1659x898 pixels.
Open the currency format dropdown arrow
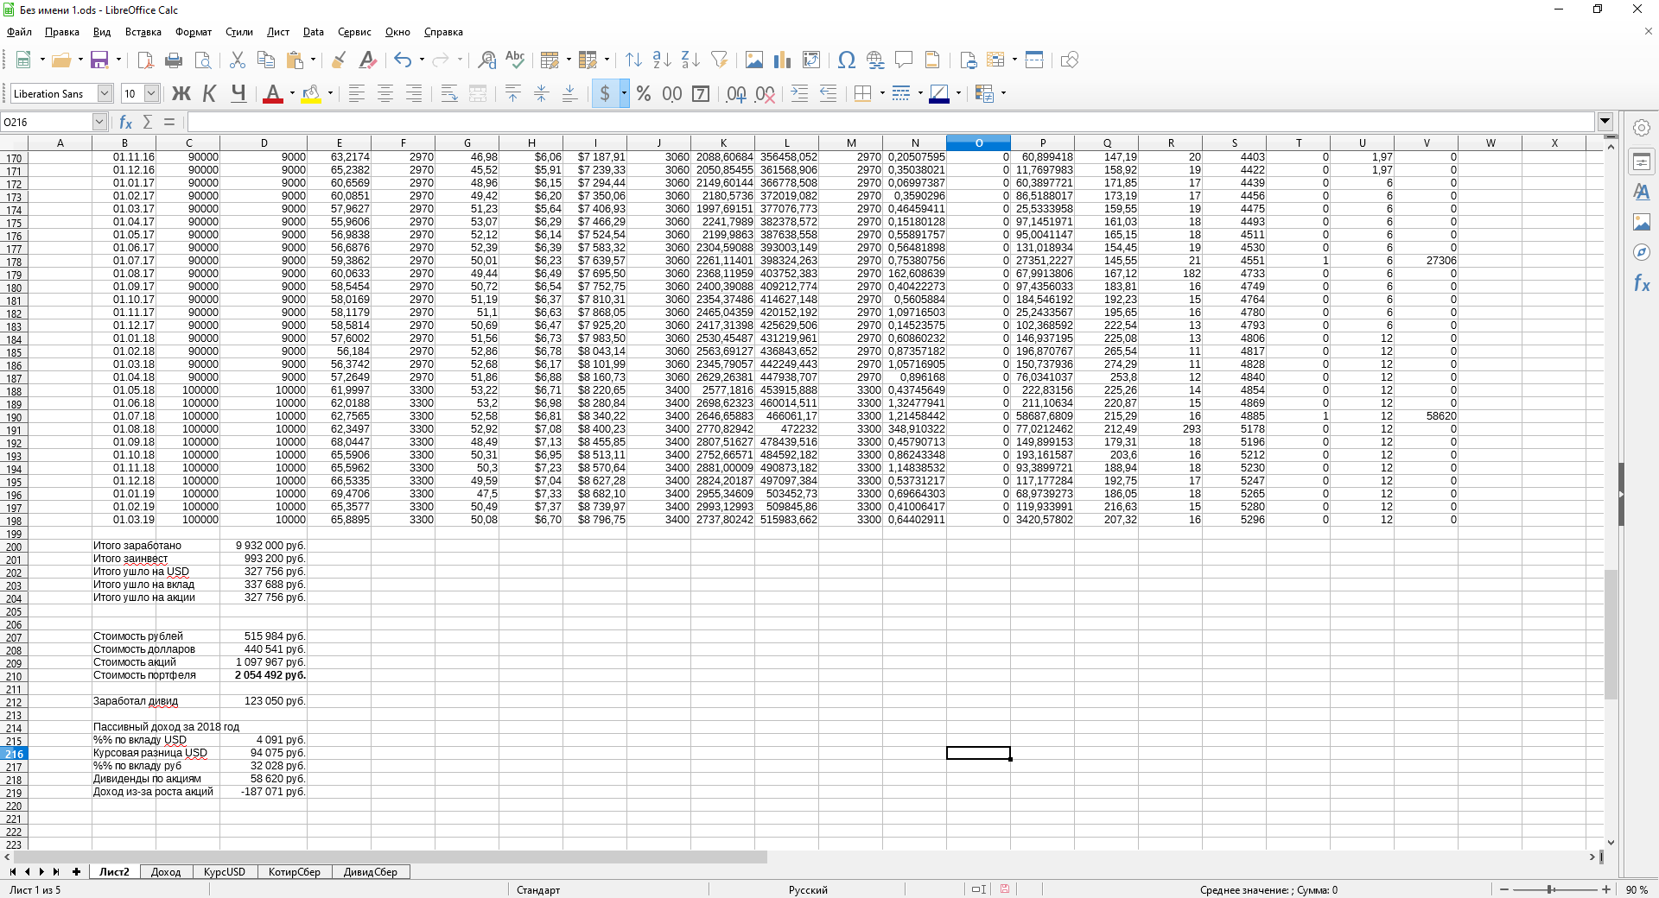tap(624, 93)
